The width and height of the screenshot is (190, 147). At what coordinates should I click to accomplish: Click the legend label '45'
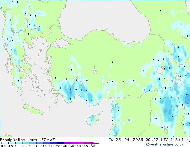(86, 146)
